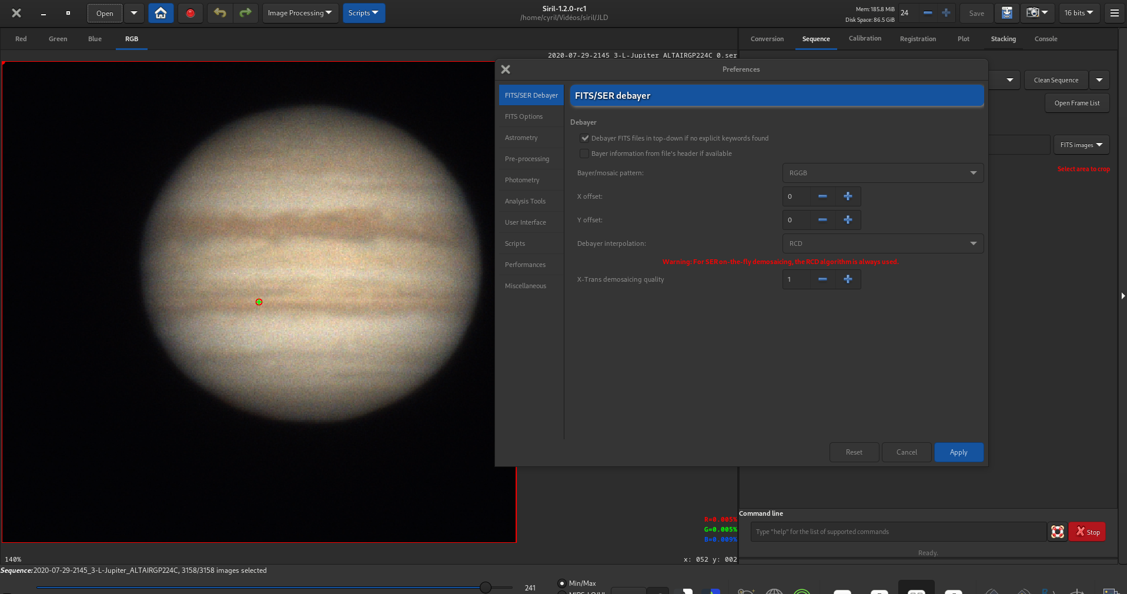Open the Image Processing dropdown menu
1127x594 pixels.
pos(300,13)
